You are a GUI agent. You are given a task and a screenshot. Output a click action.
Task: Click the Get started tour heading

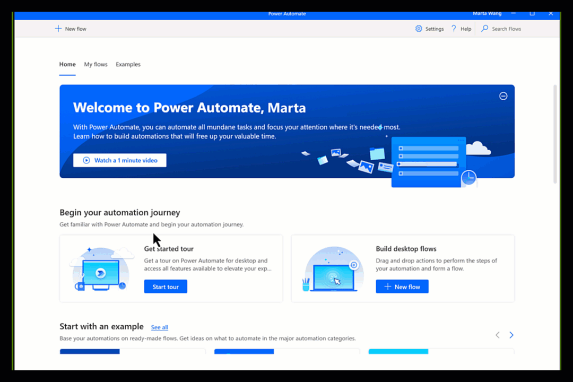169,249
